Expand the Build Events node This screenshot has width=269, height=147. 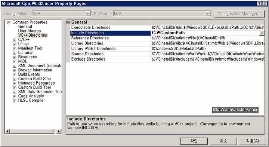(15, 75)
